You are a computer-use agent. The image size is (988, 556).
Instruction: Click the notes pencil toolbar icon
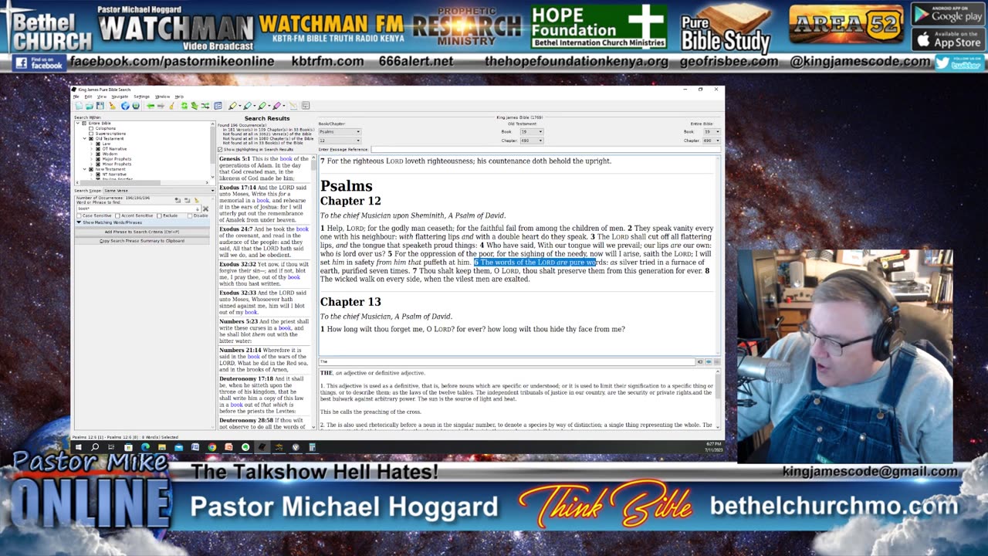click(293, 106)
